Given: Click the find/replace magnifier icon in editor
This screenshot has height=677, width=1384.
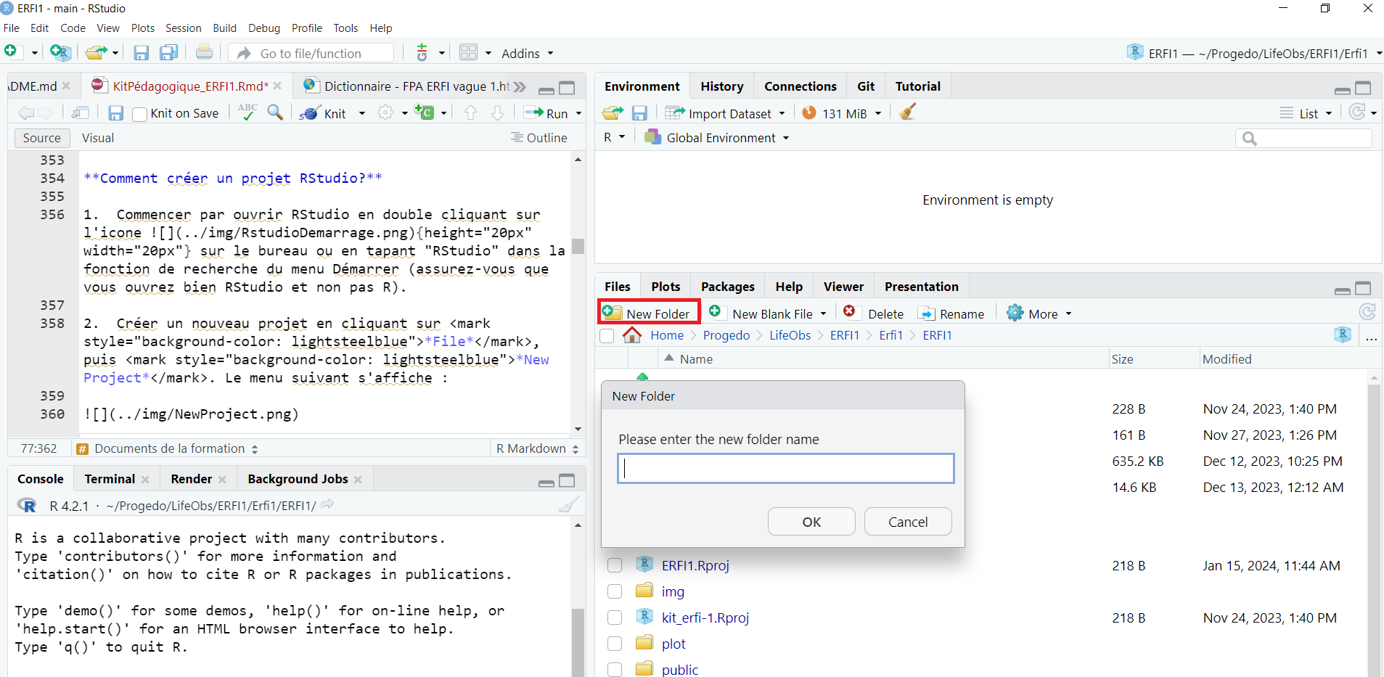Looking at the screenshot, I should 275,112.
